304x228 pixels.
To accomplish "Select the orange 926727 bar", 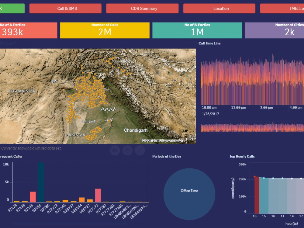I will click(x=90, y=201).
